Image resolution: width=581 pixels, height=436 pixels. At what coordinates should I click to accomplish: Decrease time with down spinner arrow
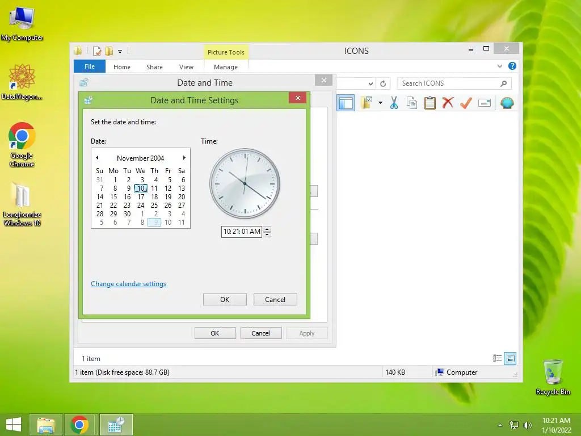(267, 234)
